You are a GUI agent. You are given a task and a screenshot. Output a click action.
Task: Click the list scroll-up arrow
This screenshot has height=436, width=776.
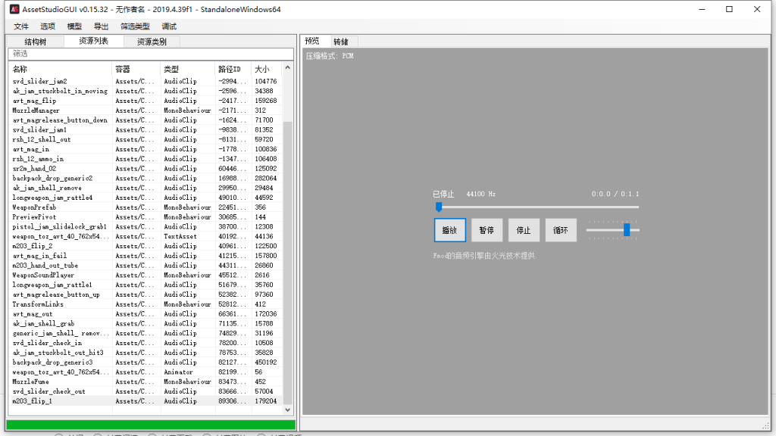287,67
